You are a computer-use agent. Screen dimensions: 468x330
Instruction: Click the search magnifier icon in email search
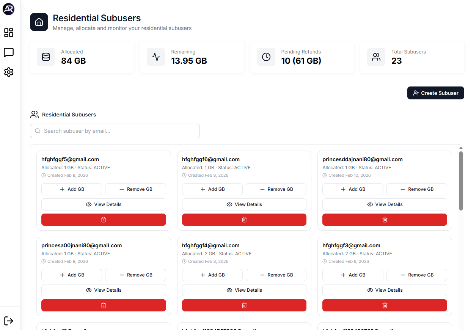pyautogui.click(x=38, y=131)
